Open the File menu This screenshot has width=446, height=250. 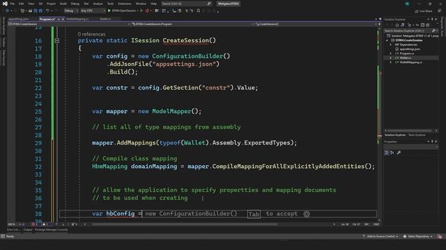coord(13,3)
